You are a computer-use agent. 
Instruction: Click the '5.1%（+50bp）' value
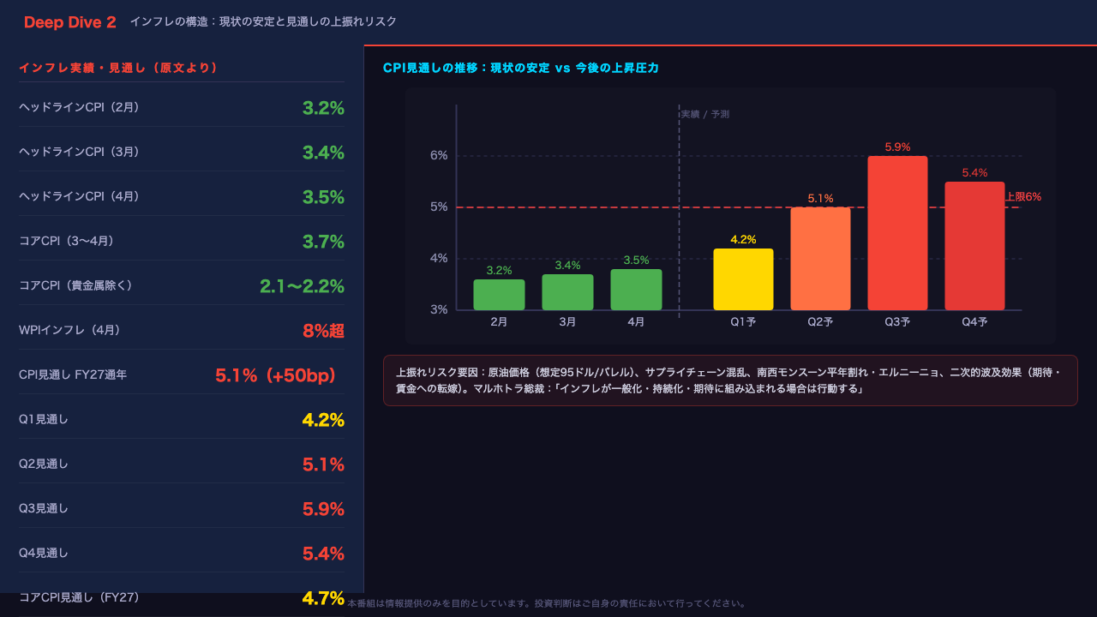pos(275,375)
